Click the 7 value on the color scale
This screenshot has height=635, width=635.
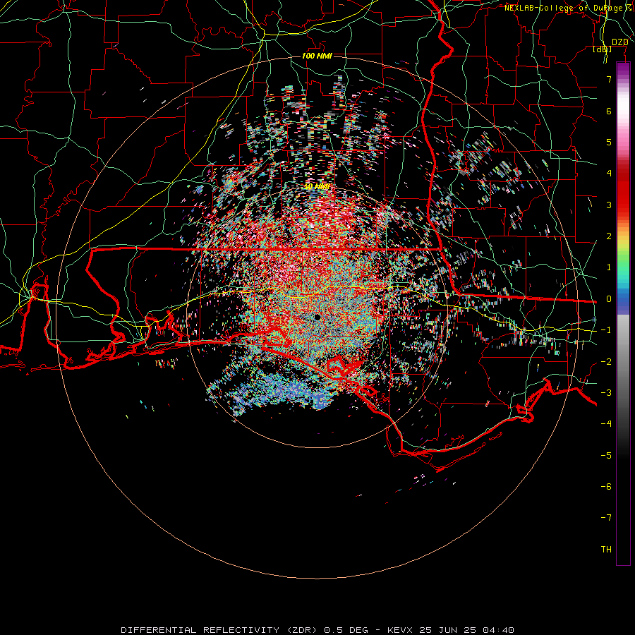(x=609, y=79)
